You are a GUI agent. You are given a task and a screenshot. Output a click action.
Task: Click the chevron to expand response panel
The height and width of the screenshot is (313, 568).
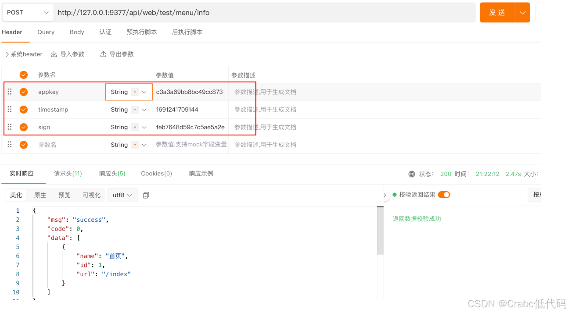click(x=385, y=195)
